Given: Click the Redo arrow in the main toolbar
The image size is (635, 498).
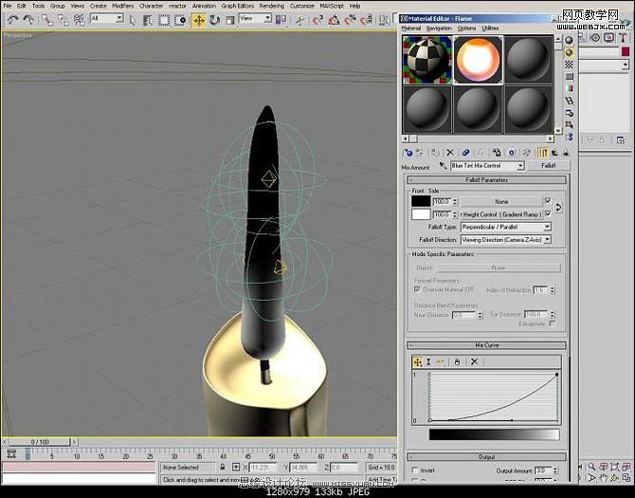Looking at the screenshot, I should 28,20.
